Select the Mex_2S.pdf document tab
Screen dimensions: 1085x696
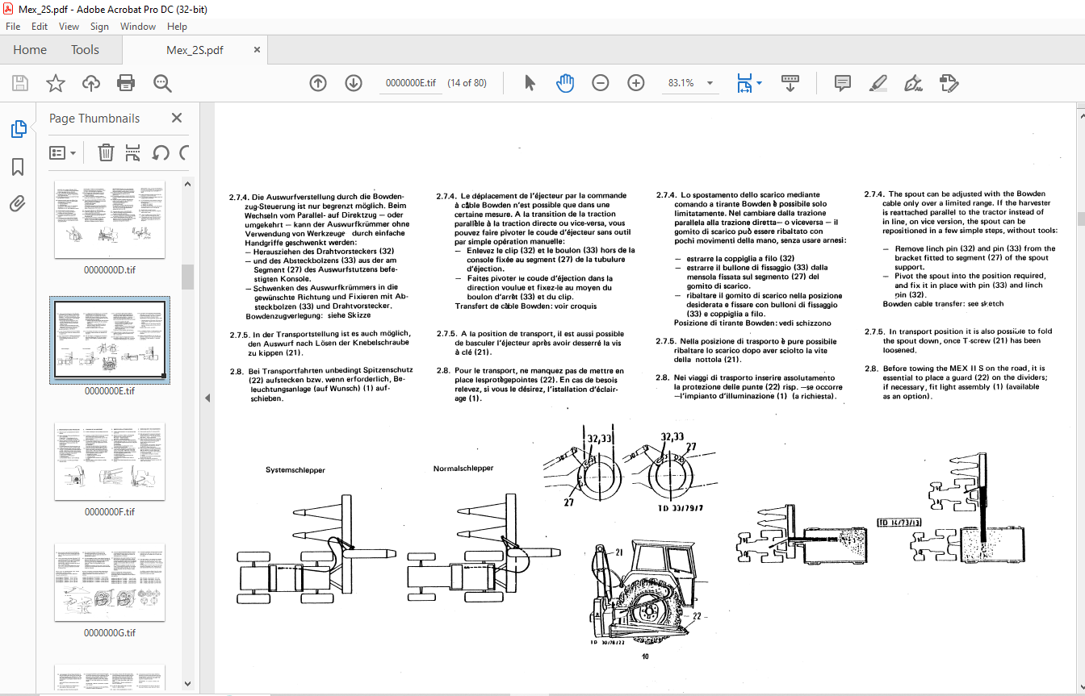click(195, 50)
